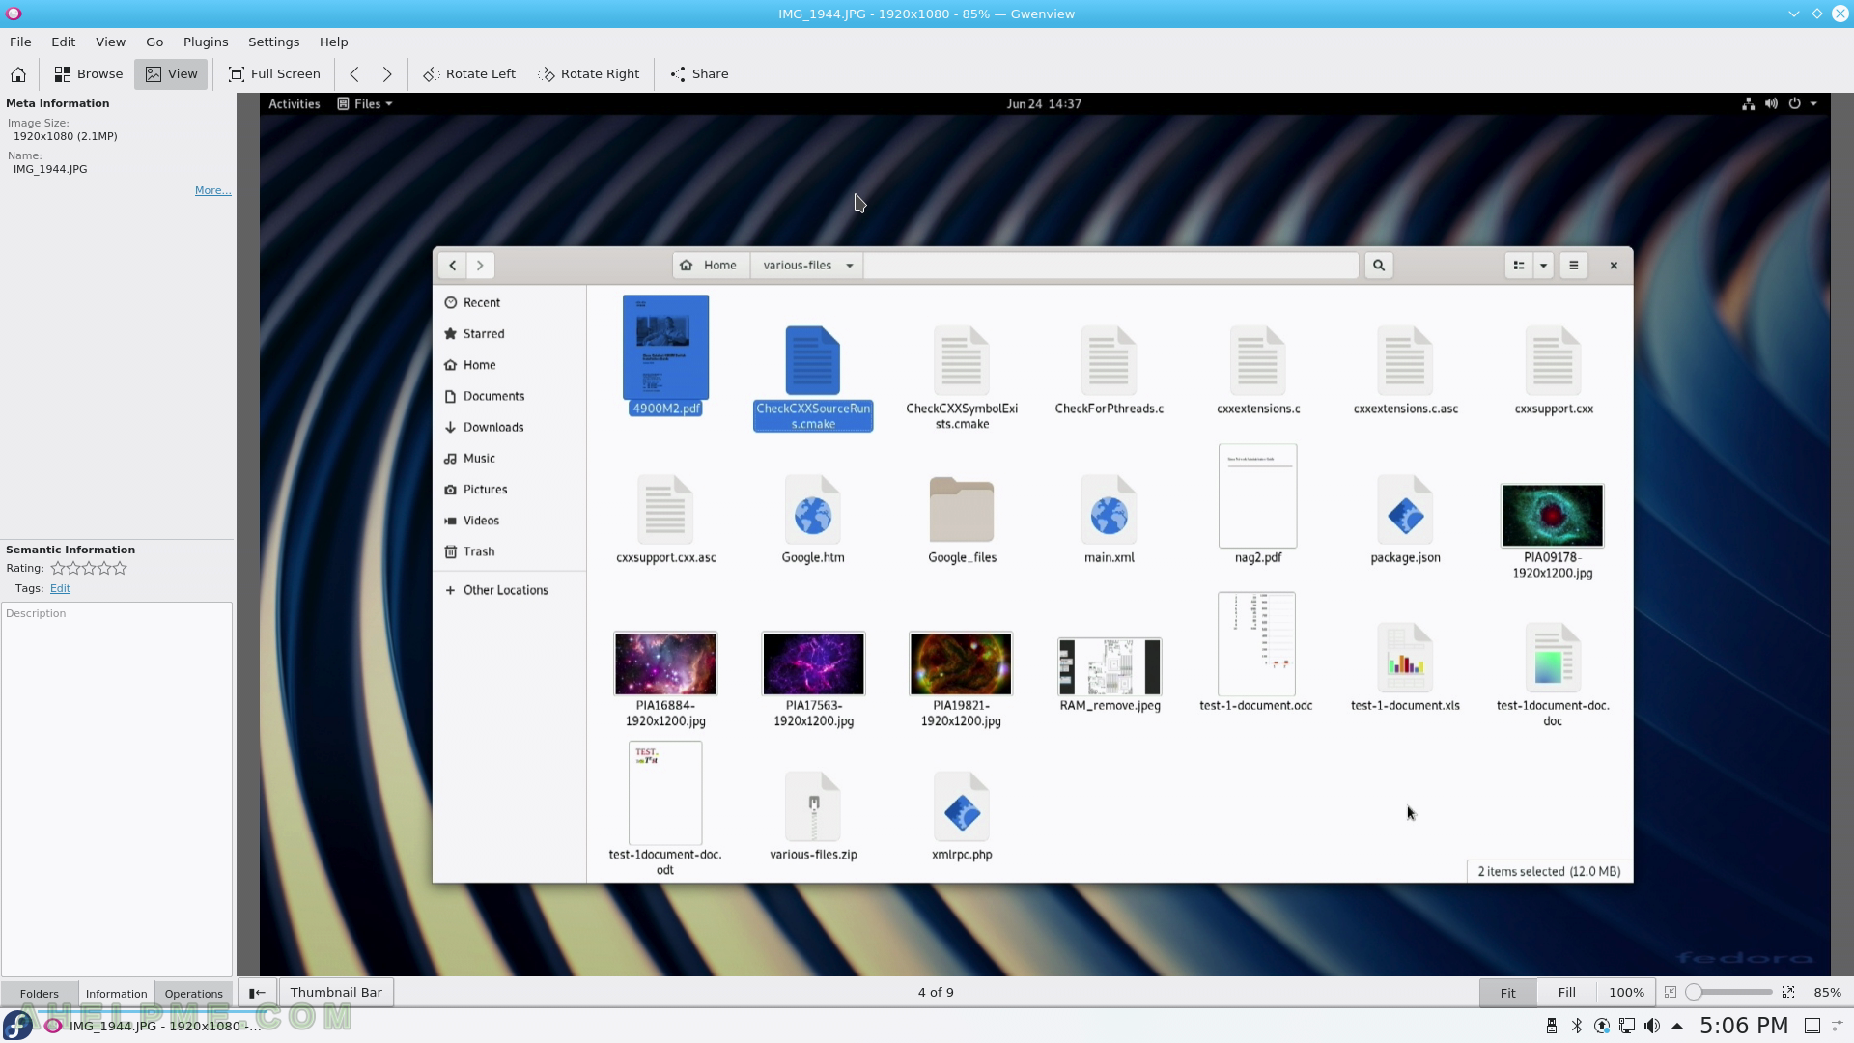Open the View menu in the menu bar
The image size is (1854, 1043).
coord(110,42)
